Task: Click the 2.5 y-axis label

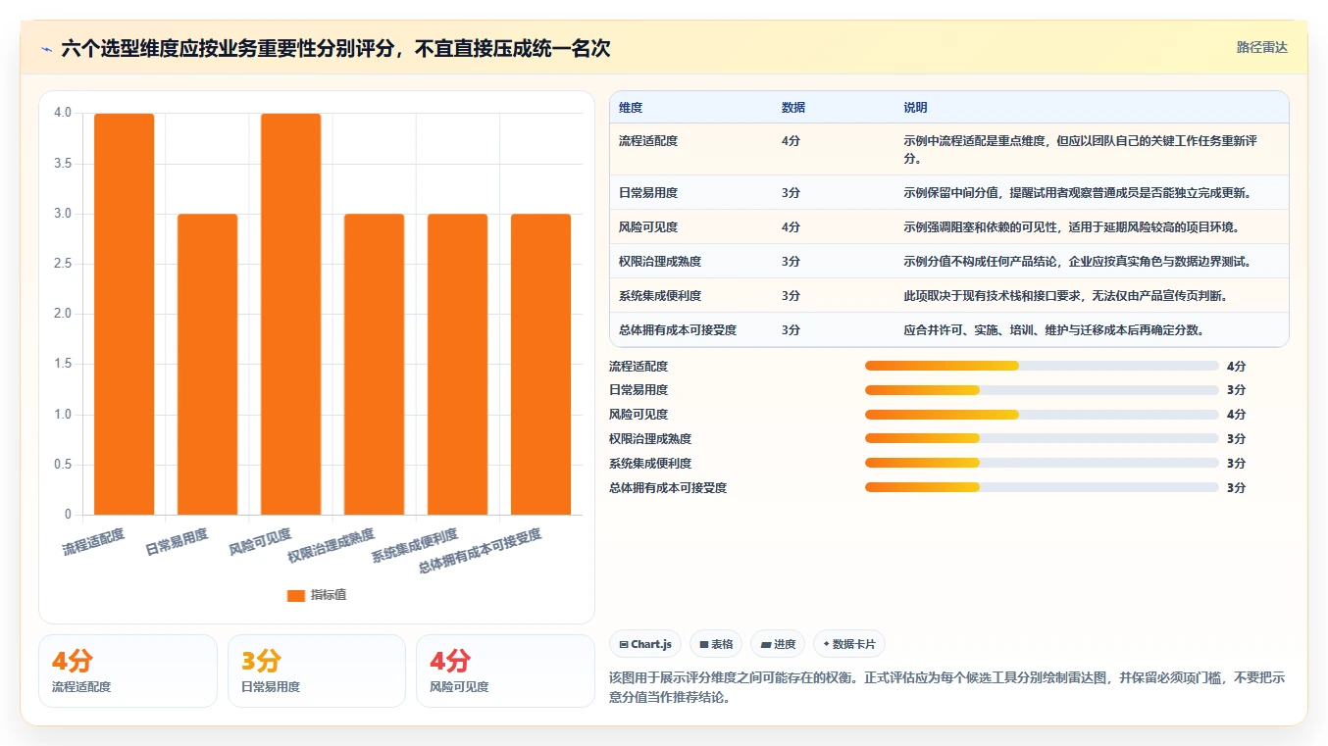Action: [x=63, y=264]
